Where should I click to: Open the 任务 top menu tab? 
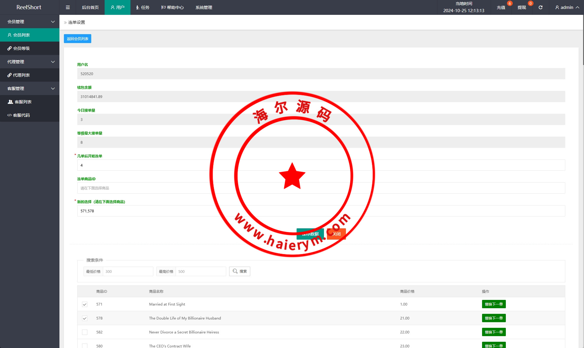[x=143, y=7]
